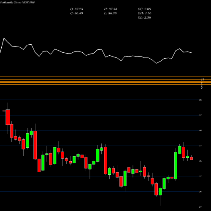Select the low value 'L: 36.39'
Viewport: 211px width, 211px height.
point(110,14)
